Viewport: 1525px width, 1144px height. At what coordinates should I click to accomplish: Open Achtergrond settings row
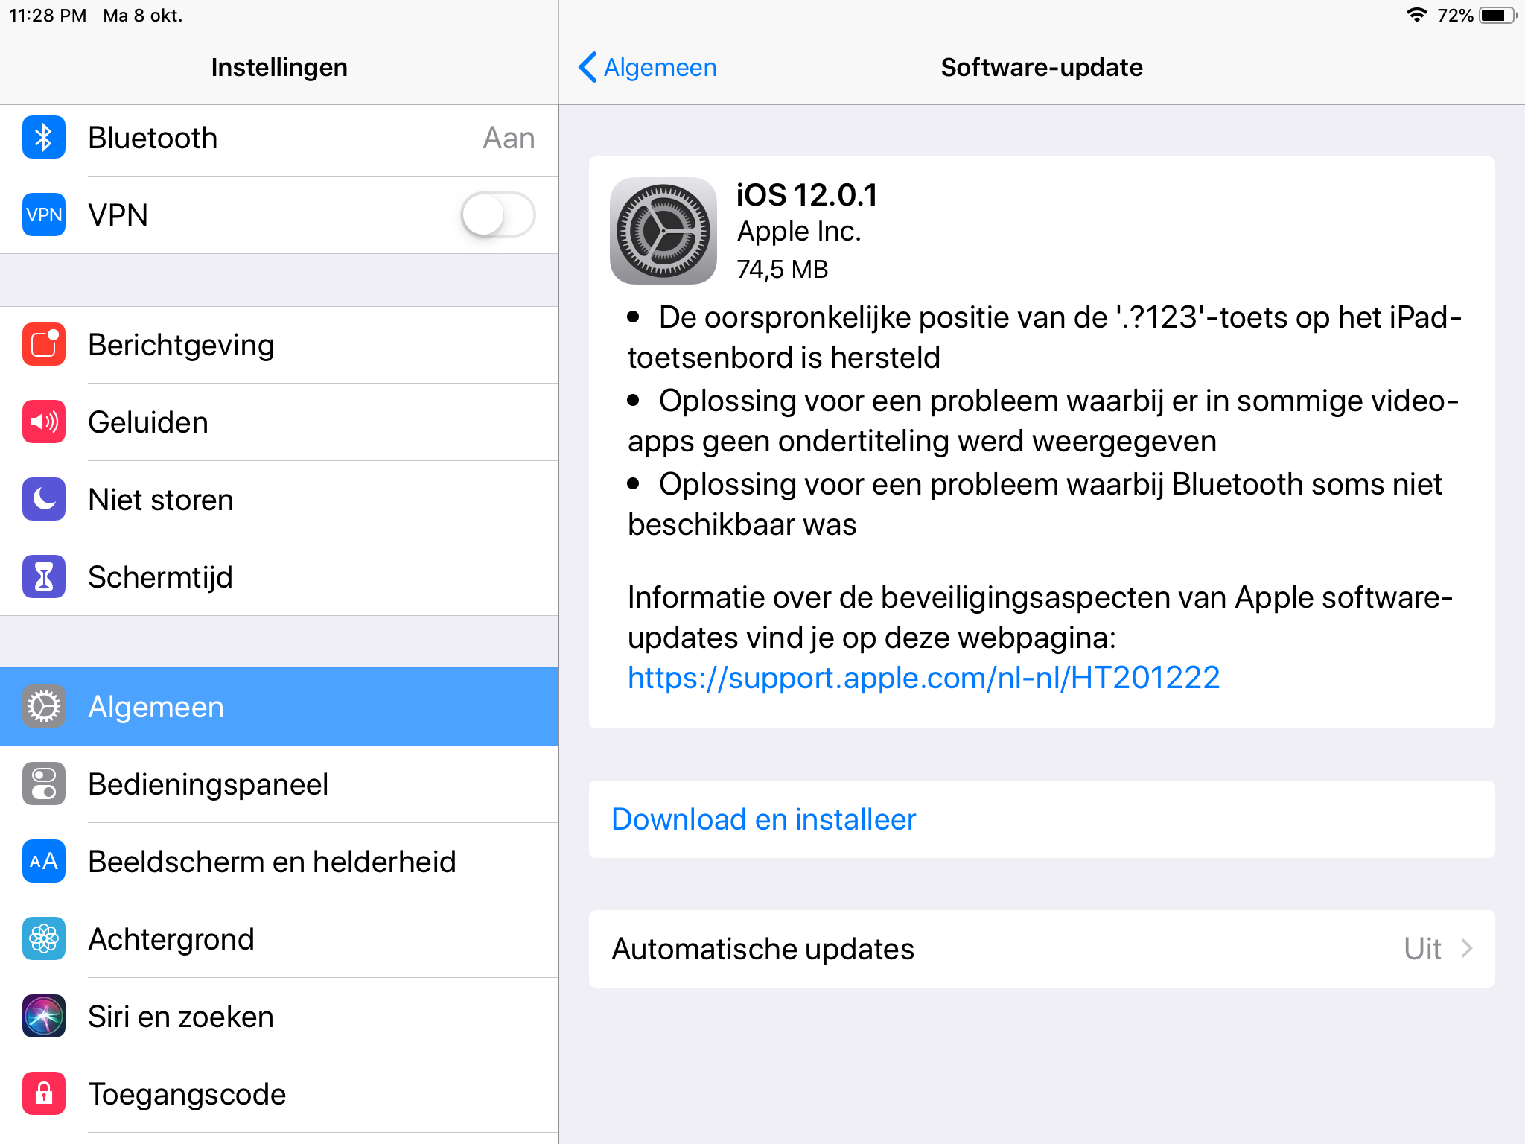point(279,939)
